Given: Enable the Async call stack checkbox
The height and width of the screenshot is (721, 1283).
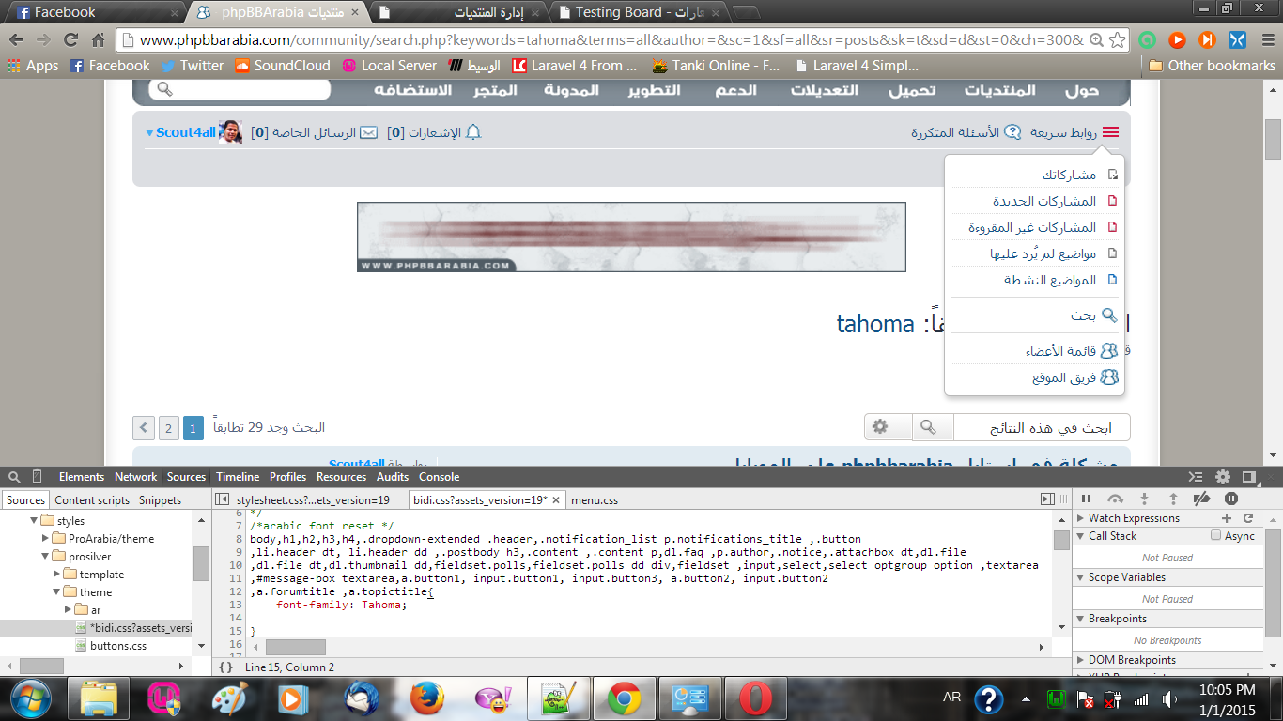Looking at the screenshot, I should tap(1216, 536).
